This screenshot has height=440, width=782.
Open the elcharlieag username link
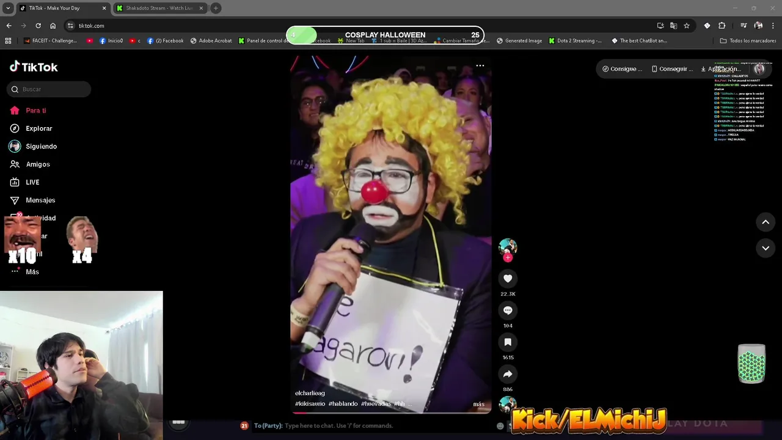pyautogui.click(x=310, y=393)
